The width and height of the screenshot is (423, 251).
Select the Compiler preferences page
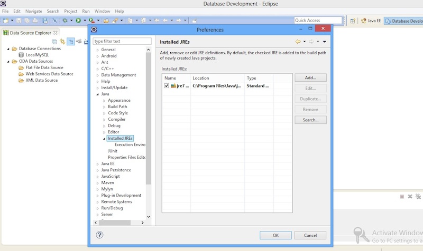[x=116, y=120]
